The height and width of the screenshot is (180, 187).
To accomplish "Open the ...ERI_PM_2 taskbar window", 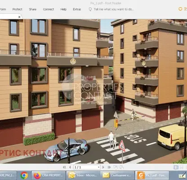I will pyautogui.click(x=8, y=175).
